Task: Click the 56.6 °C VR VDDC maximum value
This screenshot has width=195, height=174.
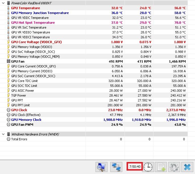Action: click(180, 18)
